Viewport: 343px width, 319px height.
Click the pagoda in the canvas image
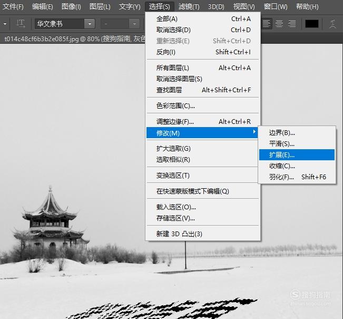point(51,219)
